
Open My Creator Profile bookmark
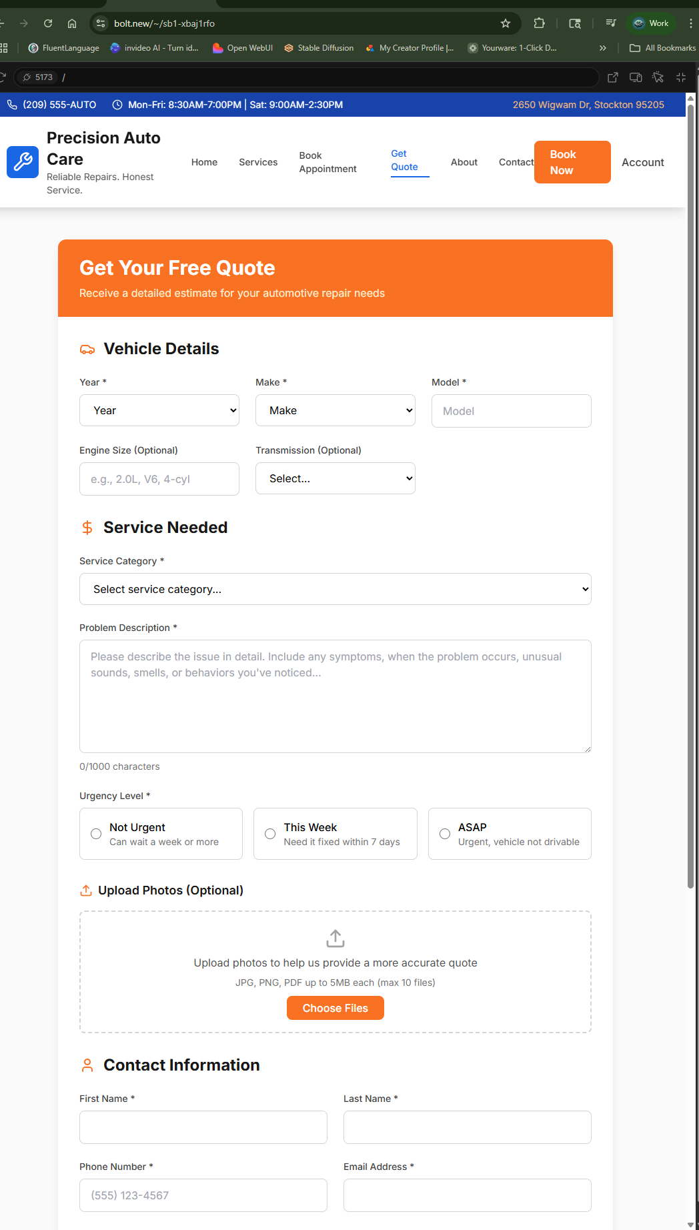410,48
